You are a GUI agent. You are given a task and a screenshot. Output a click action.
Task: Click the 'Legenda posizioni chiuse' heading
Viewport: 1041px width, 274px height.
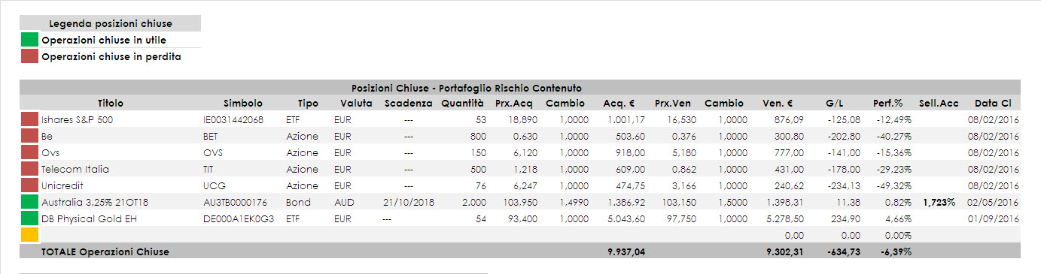(x=111, y=24)
